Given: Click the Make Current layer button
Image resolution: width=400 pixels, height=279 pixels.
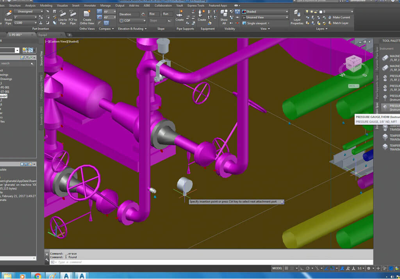Looking at the screenshot, I should pyautogui.click(x=339, y=17).
